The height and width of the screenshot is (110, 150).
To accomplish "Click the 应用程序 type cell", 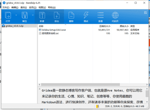I will point(135,30).
